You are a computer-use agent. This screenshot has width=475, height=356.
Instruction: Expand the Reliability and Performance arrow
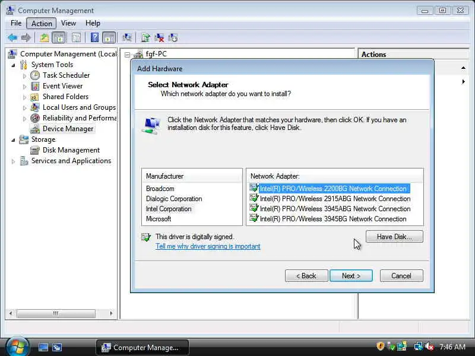point(24,119)
